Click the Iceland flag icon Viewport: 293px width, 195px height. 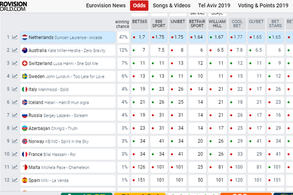(25, 102)
